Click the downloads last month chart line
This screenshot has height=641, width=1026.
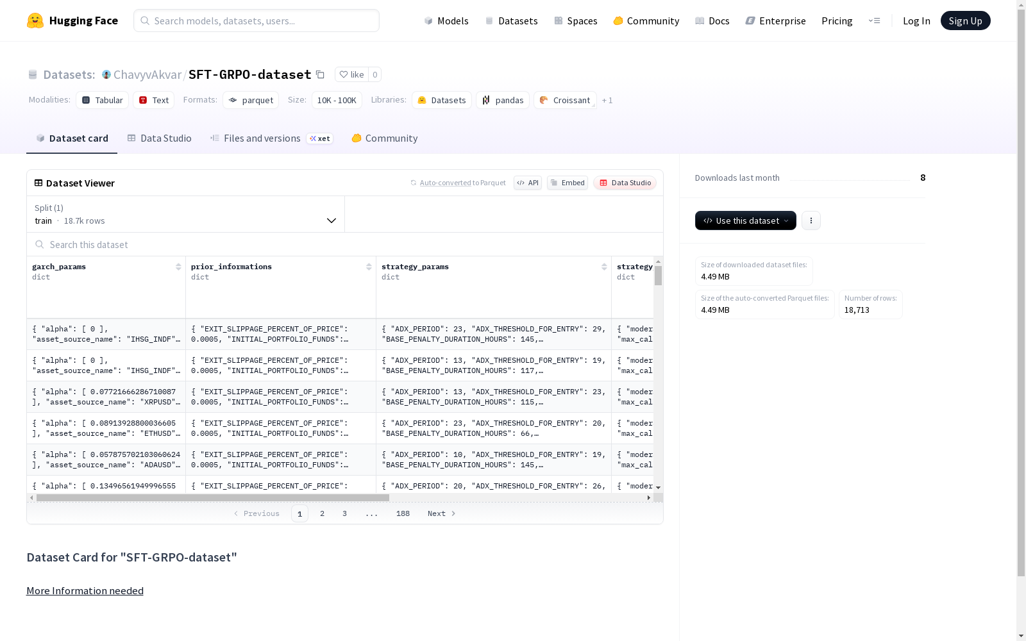pyautogui.click(x=850, y=179)
